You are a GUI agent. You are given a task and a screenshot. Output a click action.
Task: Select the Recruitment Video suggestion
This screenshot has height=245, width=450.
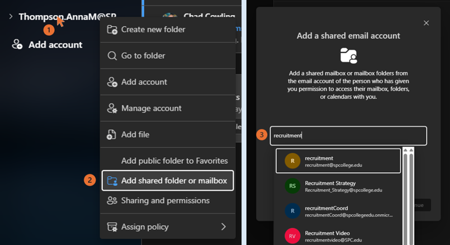(x=338, y=236)
